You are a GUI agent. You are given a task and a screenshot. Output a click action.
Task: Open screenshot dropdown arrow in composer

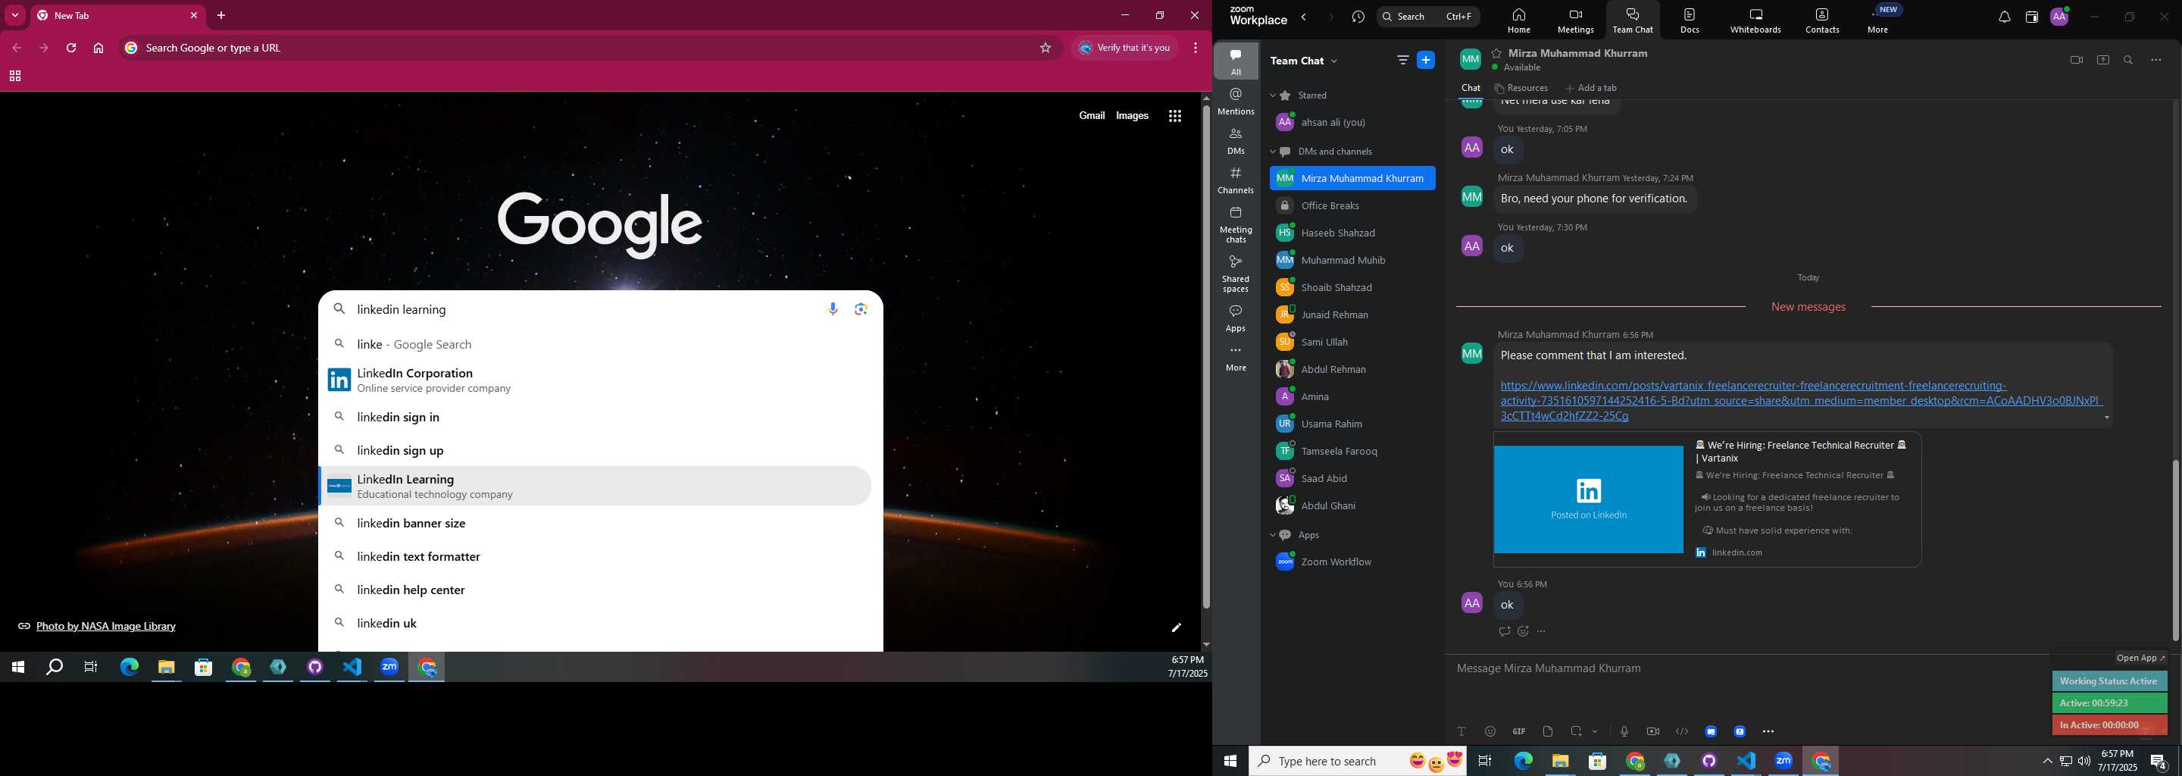[x=1595, y=731]
